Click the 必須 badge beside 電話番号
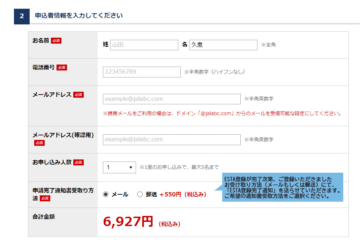 [62, 68]
